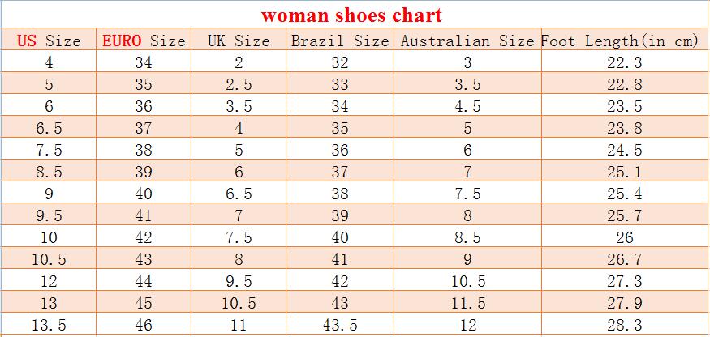This screenshot has height=337, width=710.
Task: Click the "woman shoes chart" title
Action: (351, 15)
